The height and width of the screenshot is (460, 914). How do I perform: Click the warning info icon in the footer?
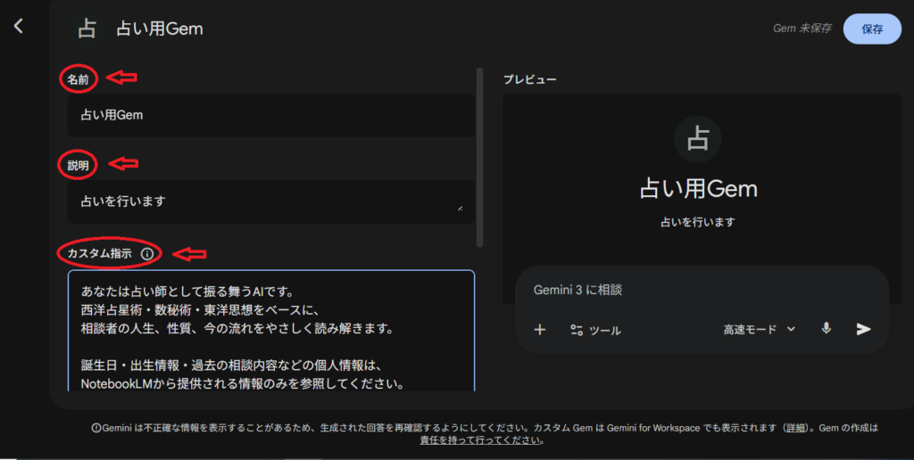pyautogui.click(x=96, y=428)
